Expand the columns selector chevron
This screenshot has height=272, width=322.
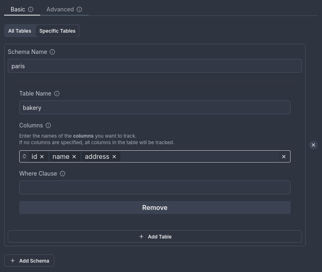(25, 156)
